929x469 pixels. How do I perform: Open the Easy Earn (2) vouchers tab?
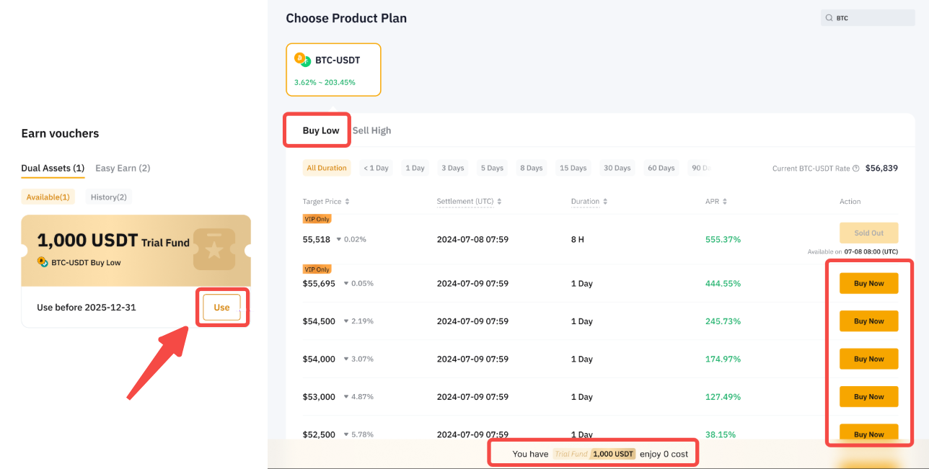pyautogui.click(x=123, y=168)
